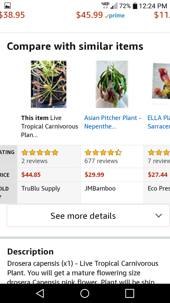Tap the image notification icon in status bar
170x303 pixels.
(x=8, y=6)
